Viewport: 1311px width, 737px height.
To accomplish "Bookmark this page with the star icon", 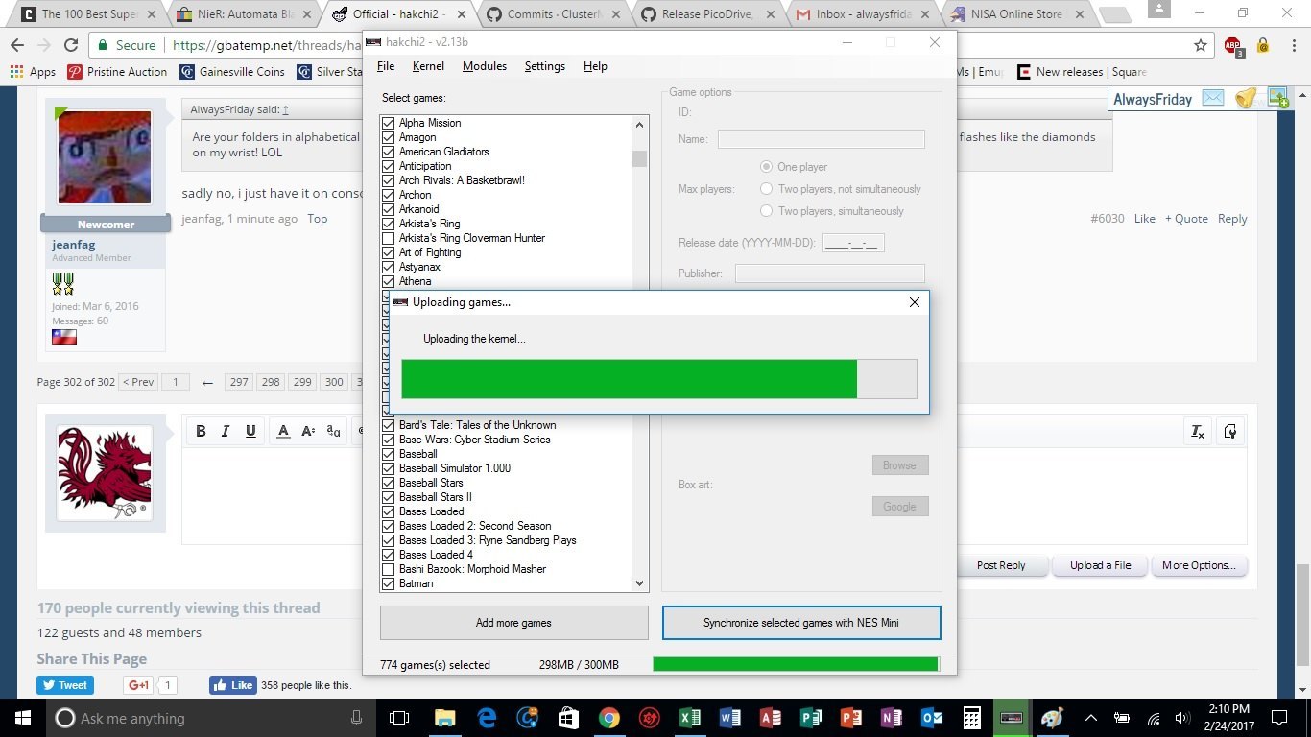I will click(x=1201, y=45).
